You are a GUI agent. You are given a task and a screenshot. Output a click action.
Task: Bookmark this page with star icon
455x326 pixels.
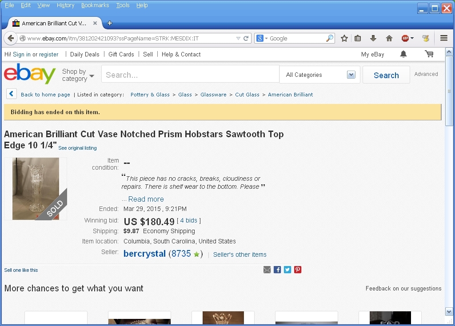(344, 38)
